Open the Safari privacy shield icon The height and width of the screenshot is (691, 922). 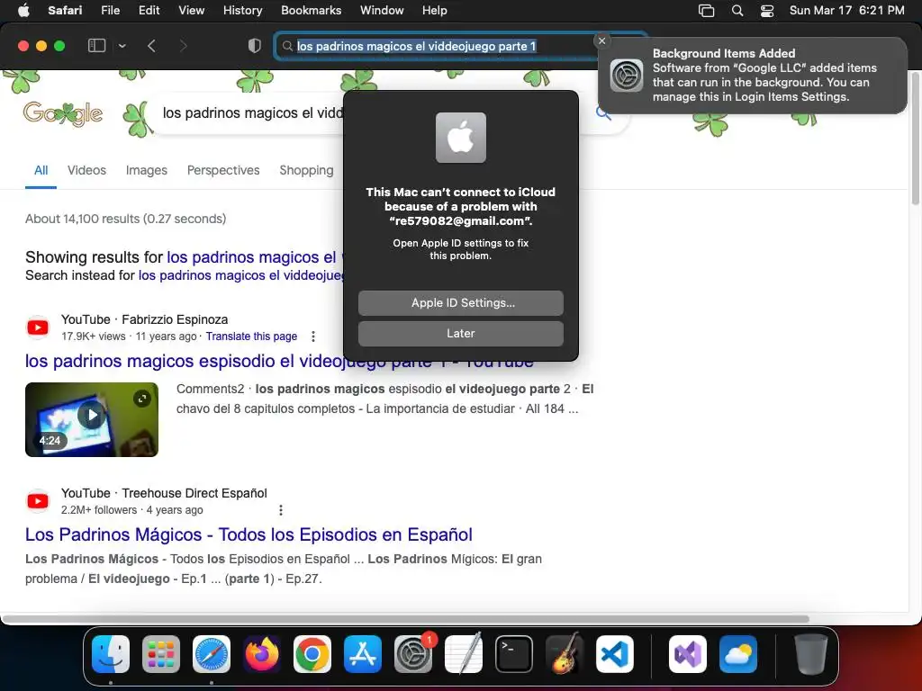[254, 46]
